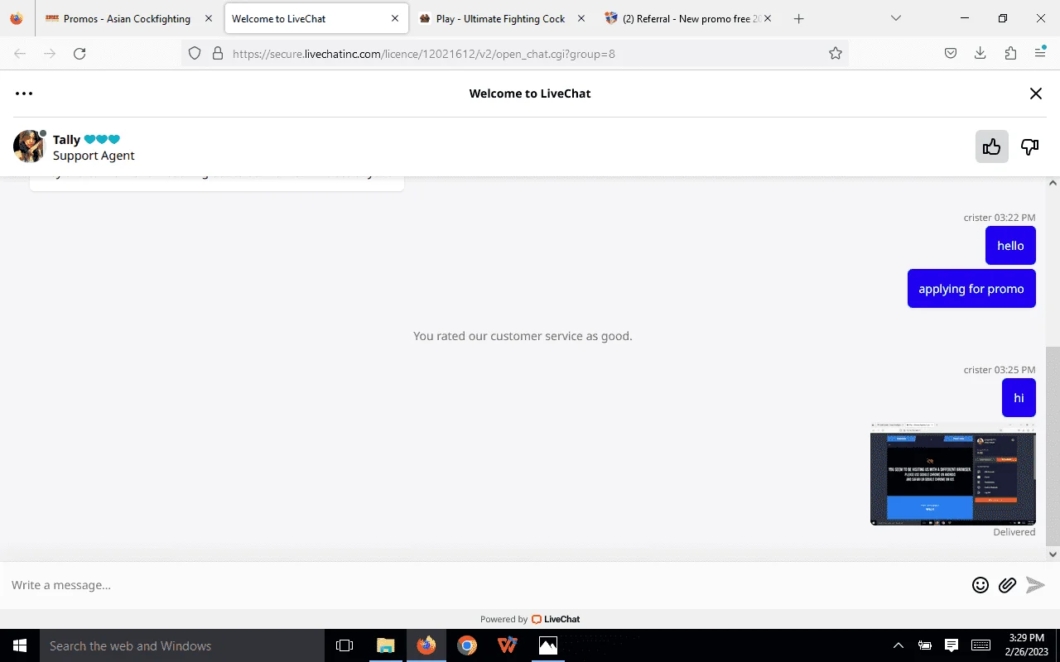Viewport: 1060px width, 662px height.
Task: Click the URL address bar
Action: [515, 53]
